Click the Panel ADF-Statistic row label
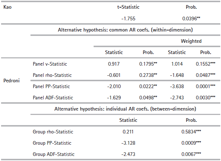The image size is (221, 161). 53,98
